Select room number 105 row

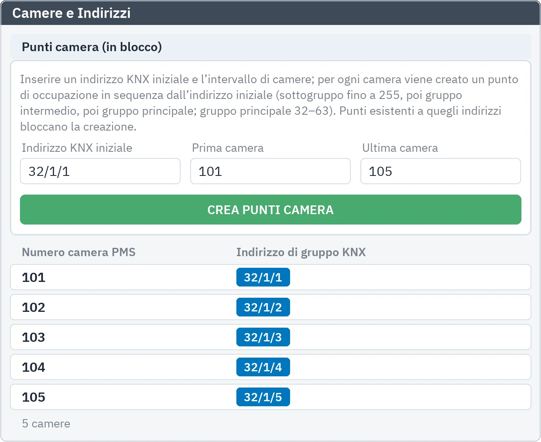(270, 397)
